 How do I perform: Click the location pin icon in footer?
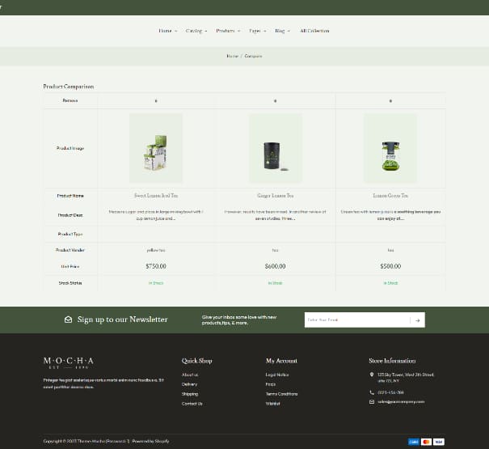pos(372,375)
